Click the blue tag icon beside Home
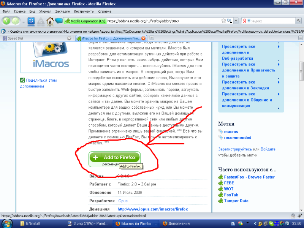Viewport: 304px width, 228px height. 59,21
